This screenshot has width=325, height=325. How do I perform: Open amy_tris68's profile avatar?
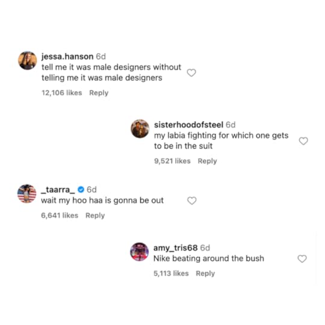[x=139, y=252]
